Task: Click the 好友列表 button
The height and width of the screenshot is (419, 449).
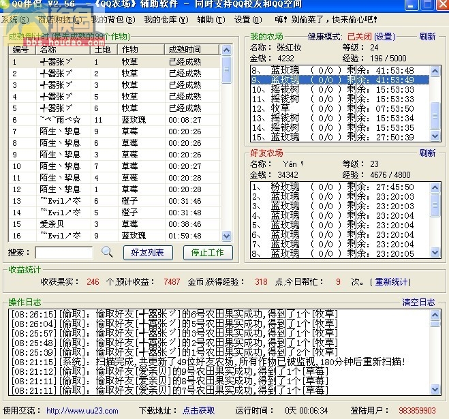Action: point(148,253)
